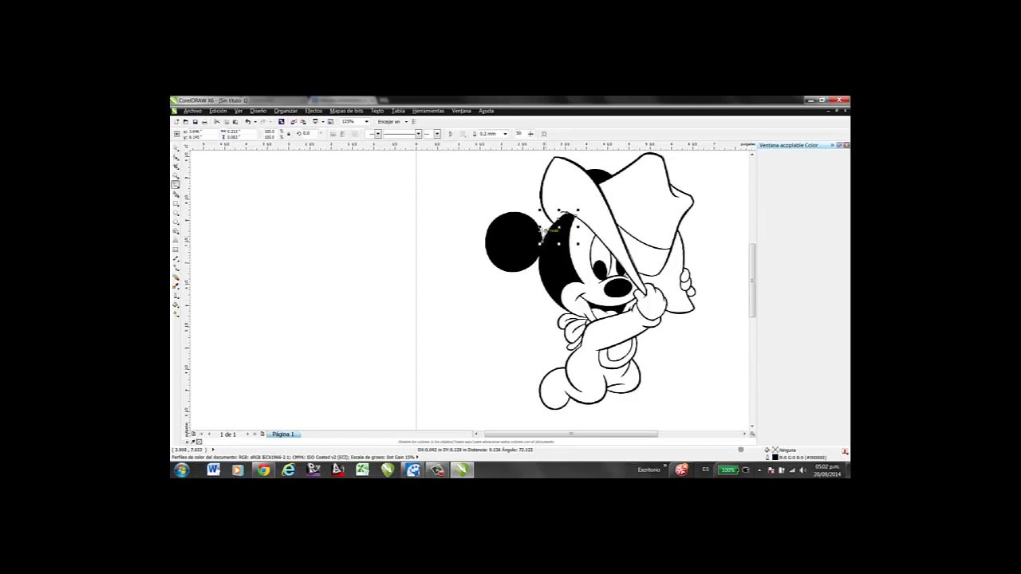Open the undo history dropdown arrow
This screenshot has height=574, width=1021.
pos(255,121)
